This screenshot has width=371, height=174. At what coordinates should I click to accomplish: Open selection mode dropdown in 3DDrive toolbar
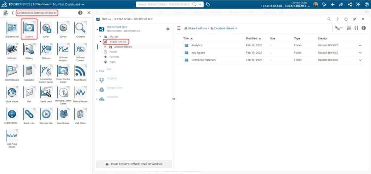(x=339, y=28)
